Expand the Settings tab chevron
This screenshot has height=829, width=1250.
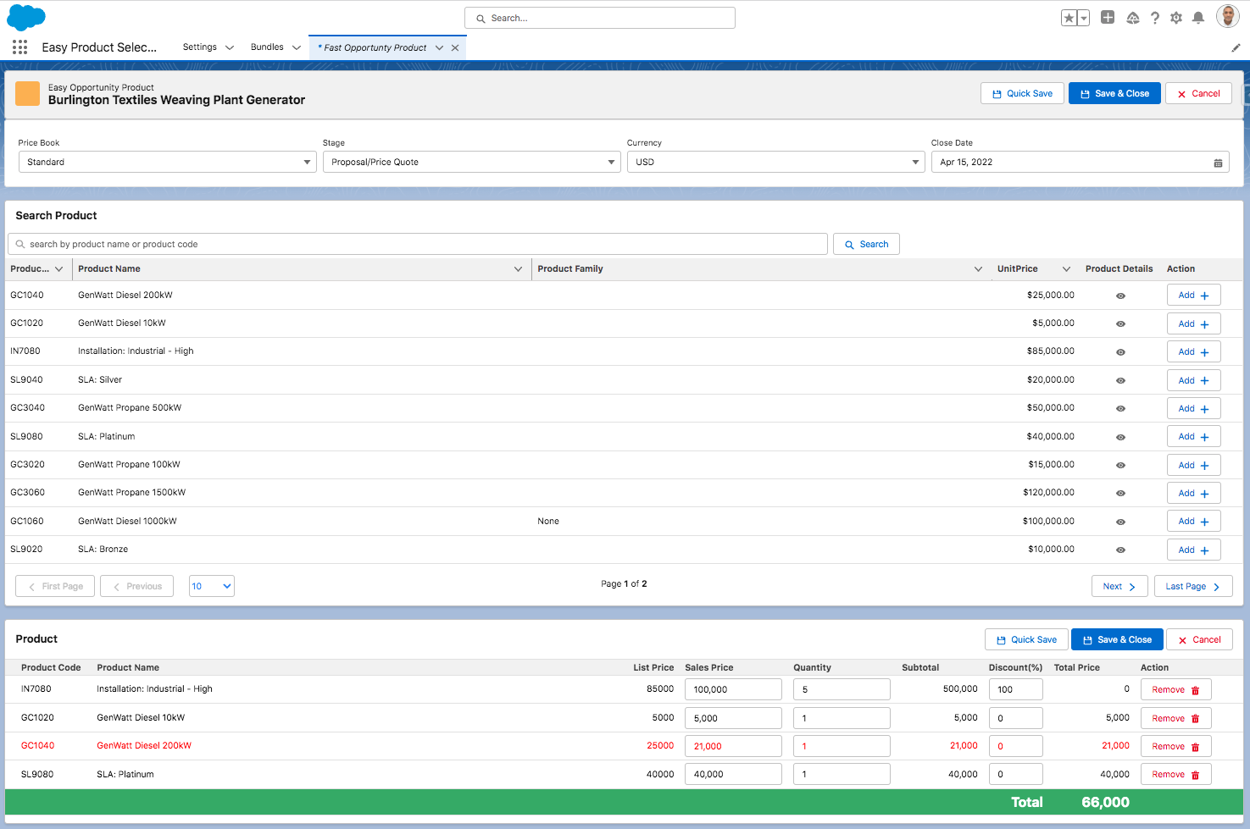point(230,47)
